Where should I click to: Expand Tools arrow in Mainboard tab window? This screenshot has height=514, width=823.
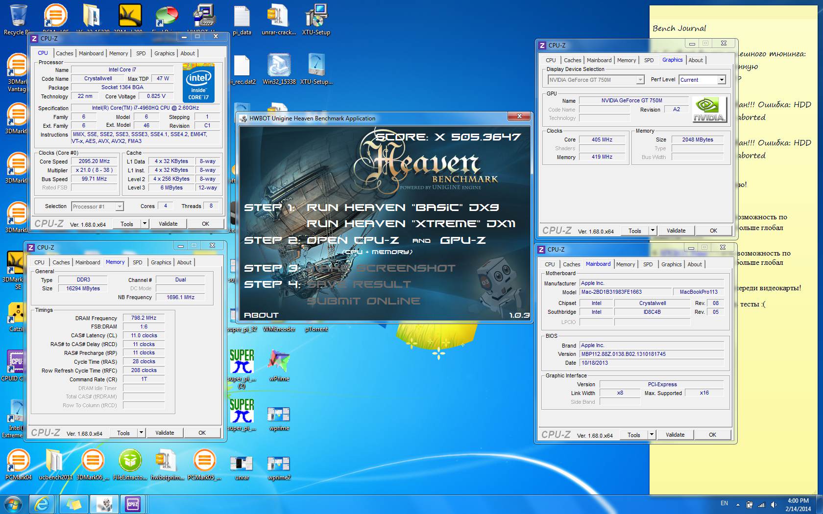tap(652, 435)
